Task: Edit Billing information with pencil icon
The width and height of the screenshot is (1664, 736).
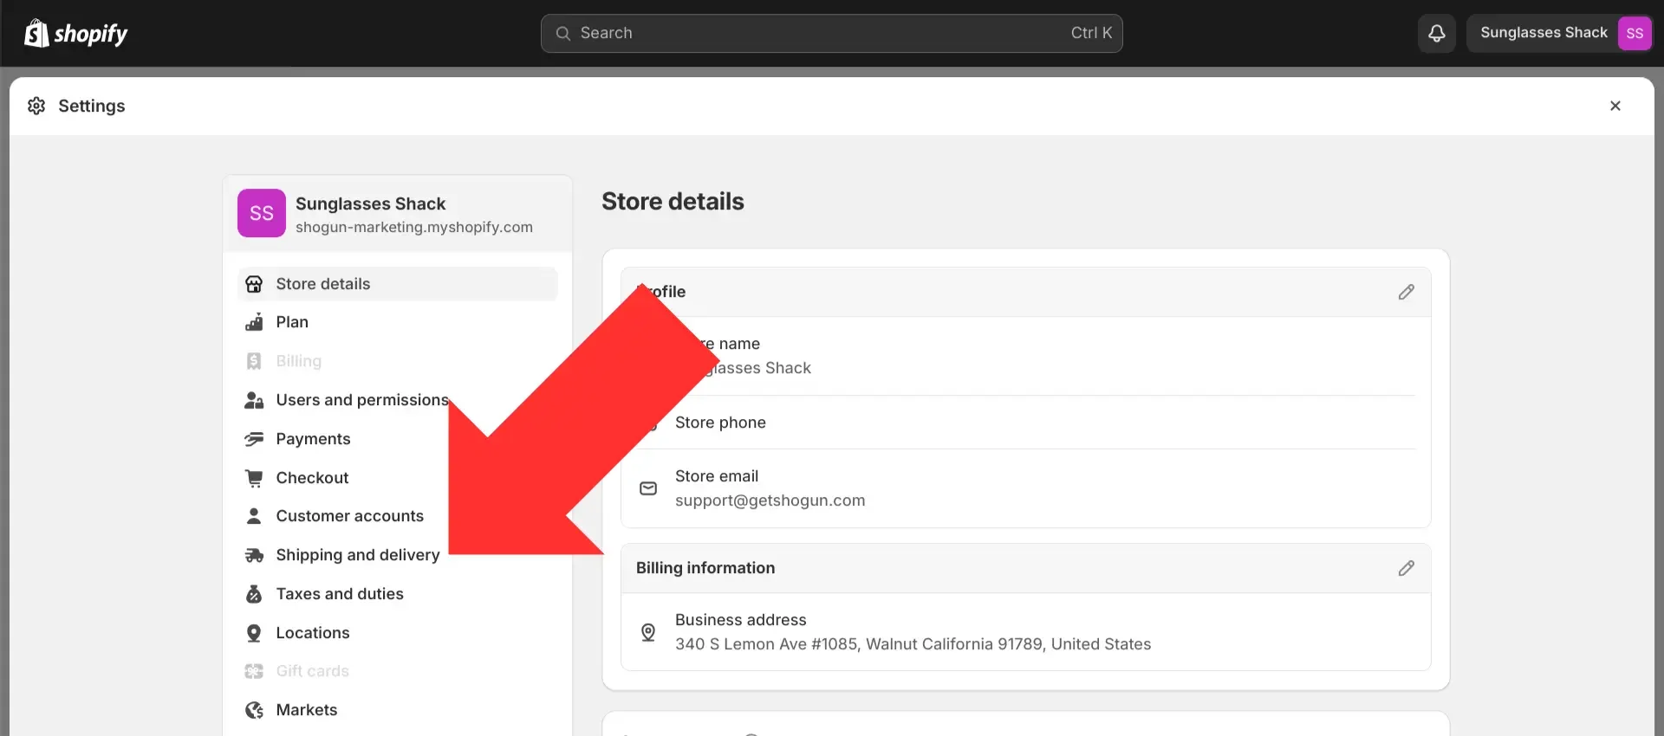Action: tap(1406, 568)
